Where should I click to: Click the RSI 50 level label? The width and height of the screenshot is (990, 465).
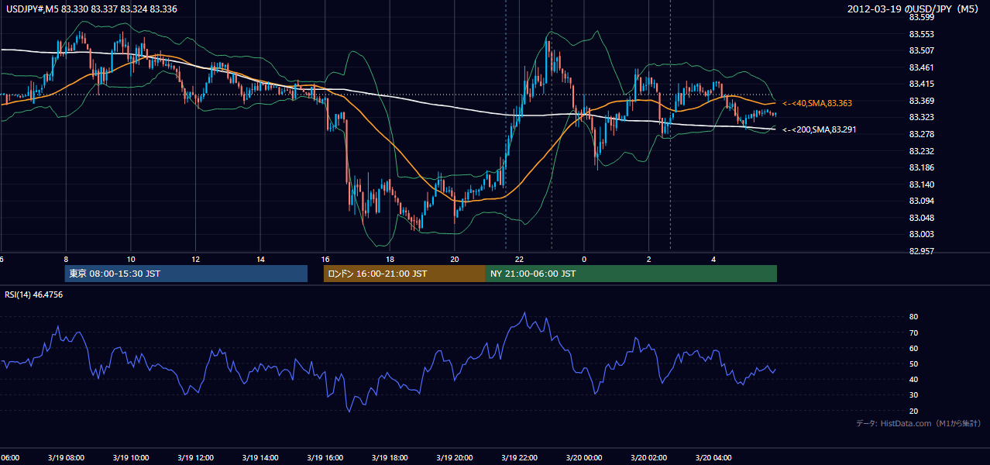pos(913,363)
